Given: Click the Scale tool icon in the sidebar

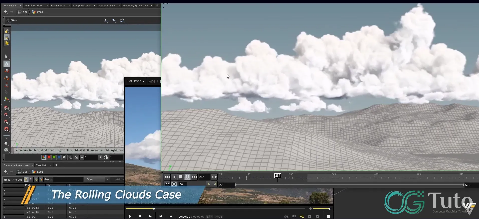Looking at the screenshot, I should point(7,85).
